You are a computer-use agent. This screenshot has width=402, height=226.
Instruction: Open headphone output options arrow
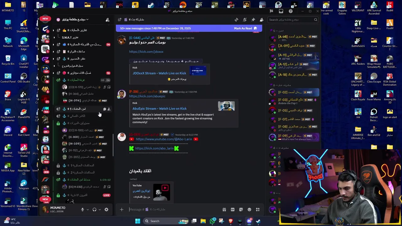point(100,209)
